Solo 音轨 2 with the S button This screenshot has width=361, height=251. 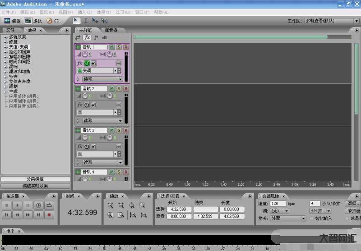coord(119,89)
